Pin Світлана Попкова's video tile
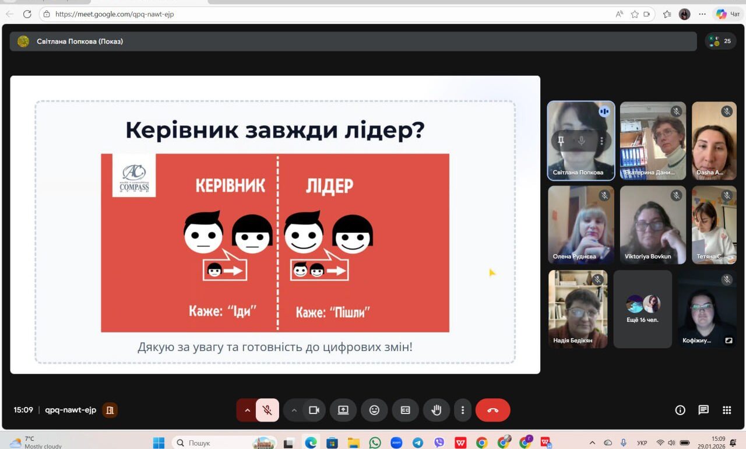The height and width of the screenshot is (449, 746). pyautogui.click(x=561, y=141)
